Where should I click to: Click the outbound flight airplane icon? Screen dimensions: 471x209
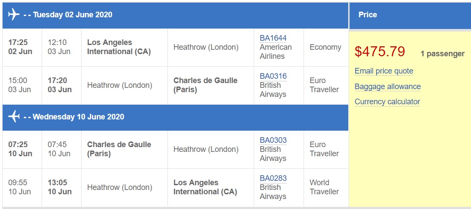tap(14, 15)
